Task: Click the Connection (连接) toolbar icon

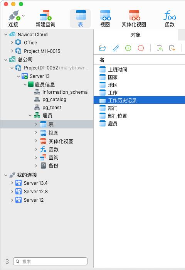Action: 14,15
